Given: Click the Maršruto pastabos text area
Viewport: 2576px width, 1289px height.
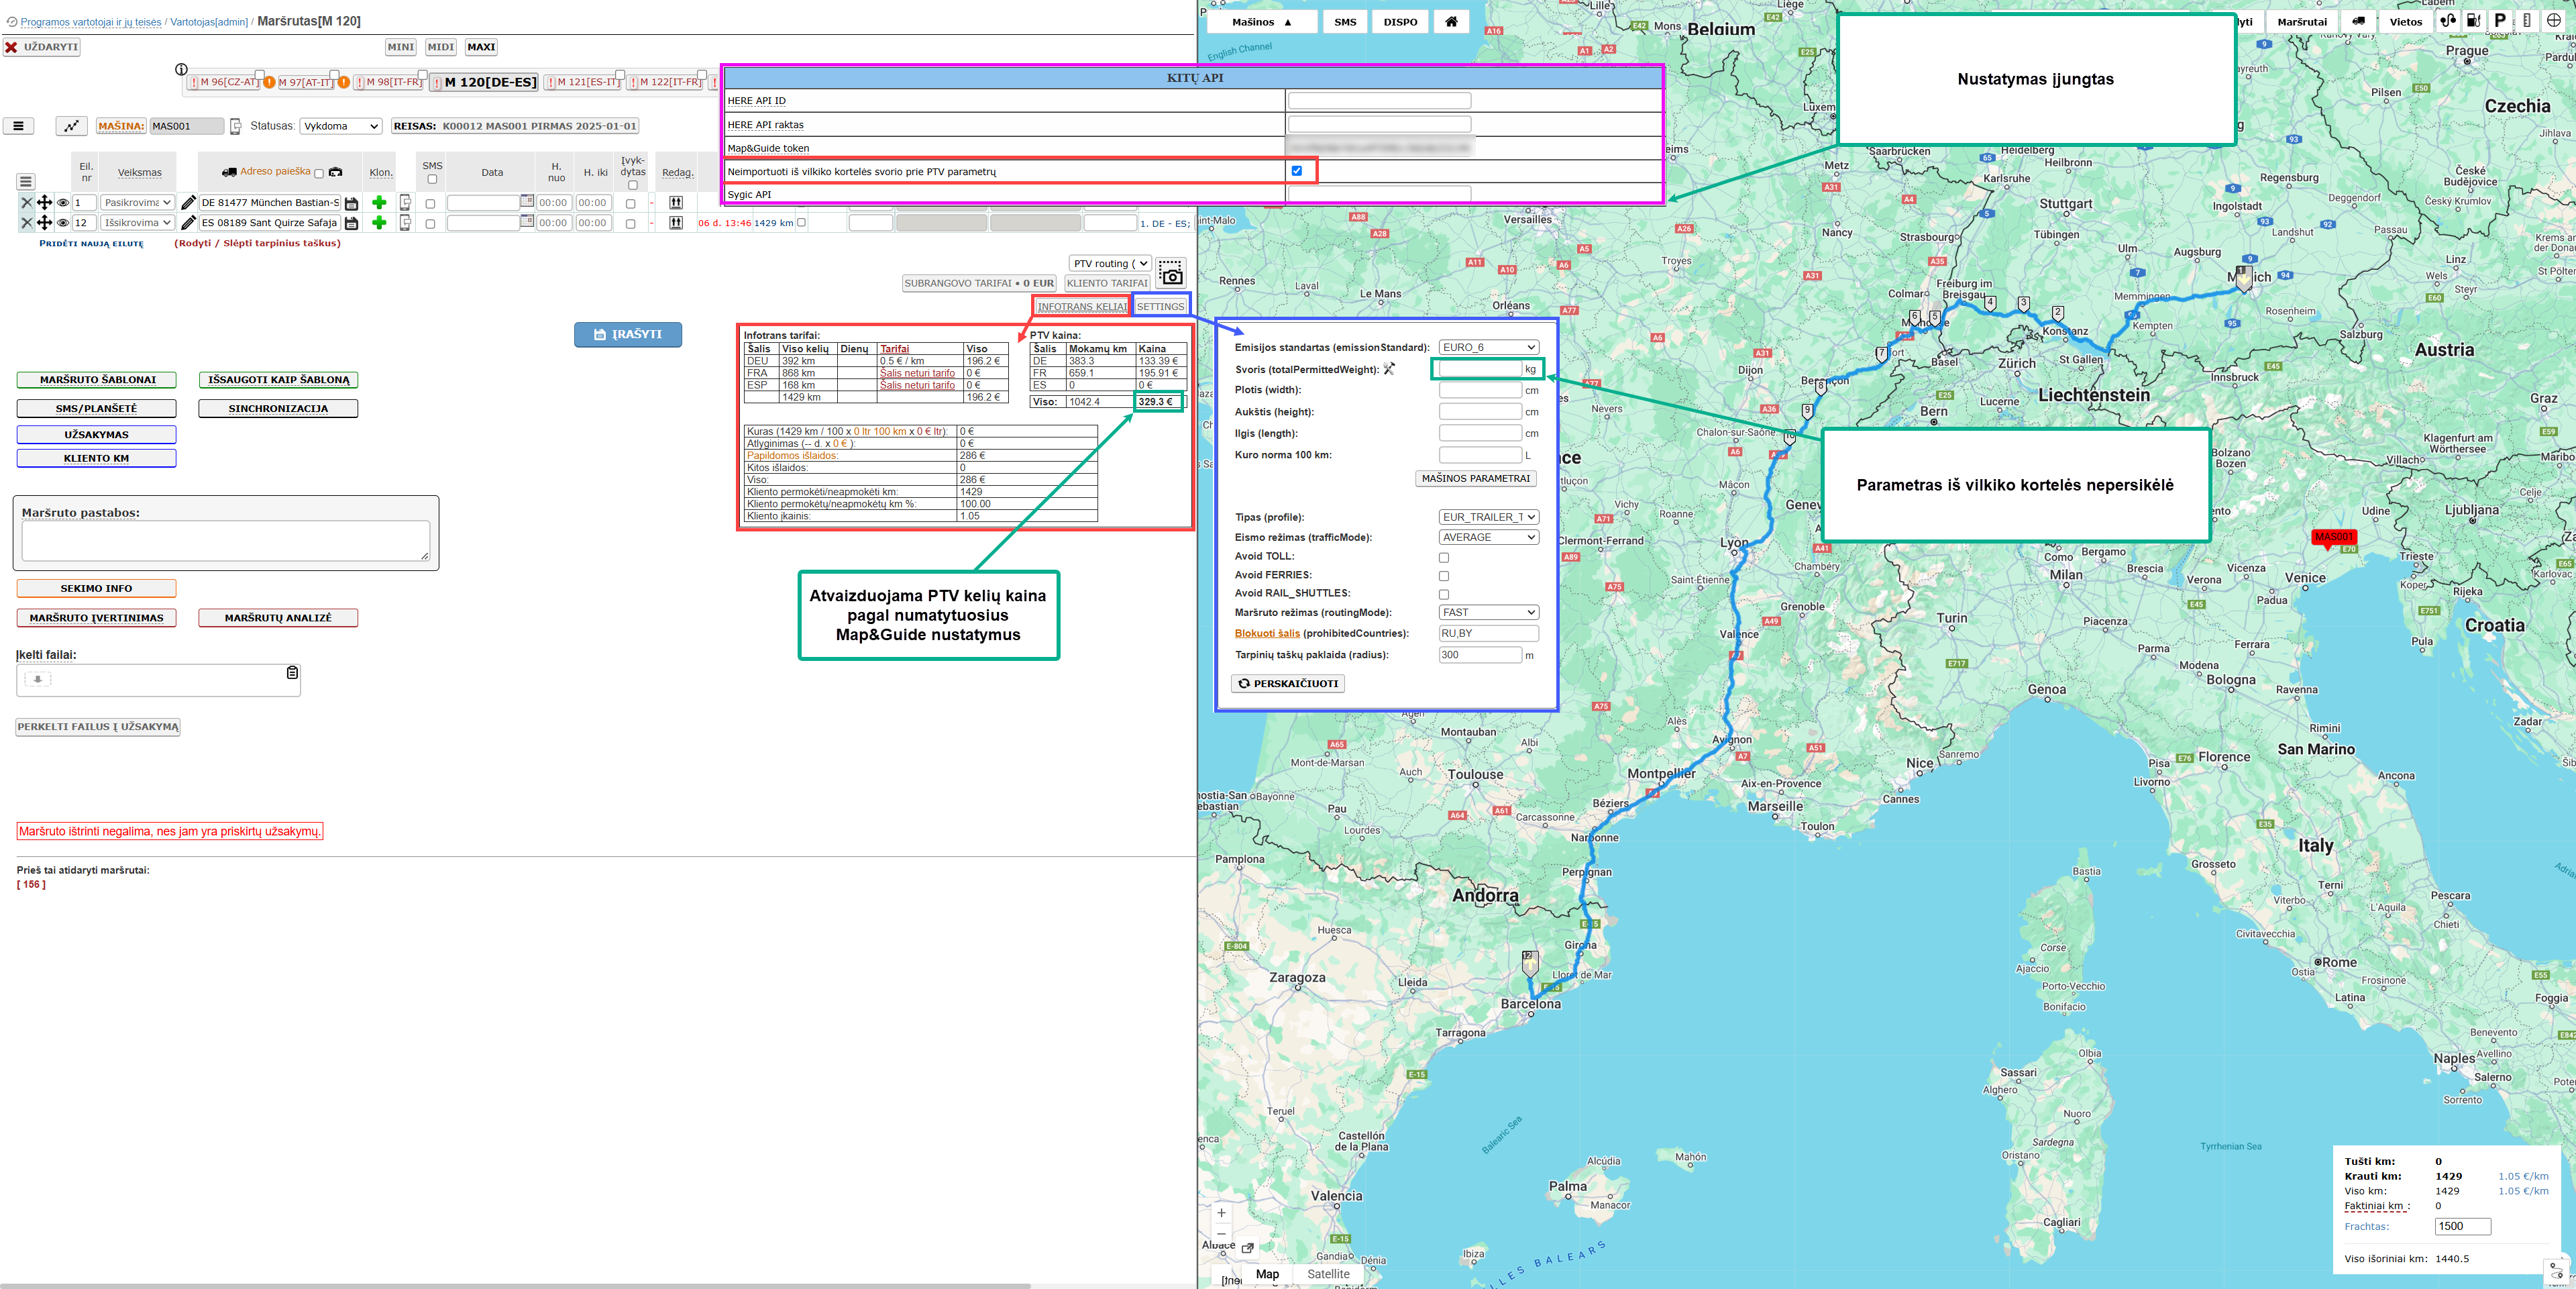Looking at the screenshot, I should (x=226, y=541).
